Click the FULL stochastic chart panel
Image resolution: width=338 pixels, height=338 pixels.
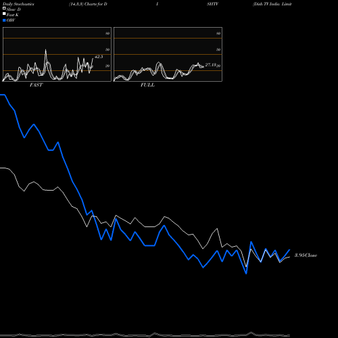click(168, 54)
